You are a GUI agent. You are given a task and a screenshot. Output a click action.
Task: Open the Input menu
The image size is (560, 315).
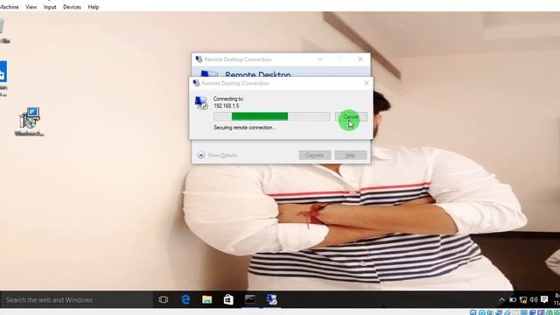[50, 7]
